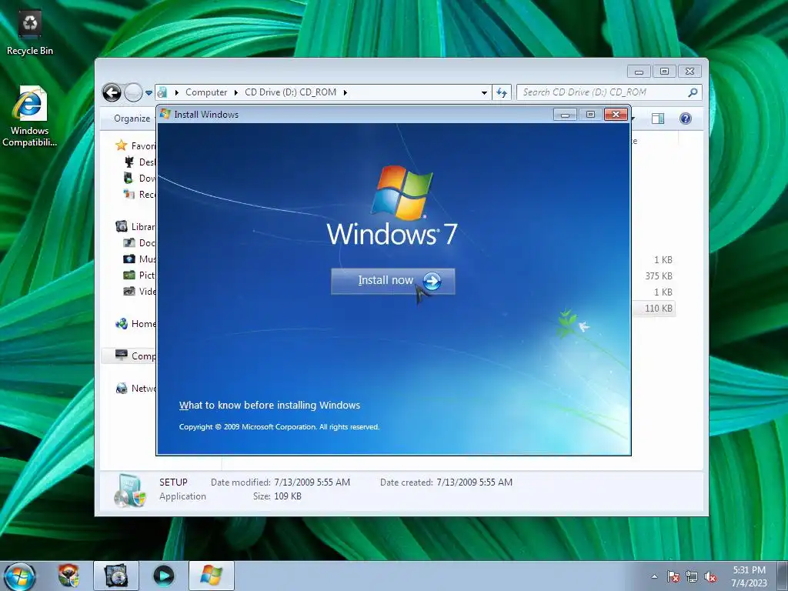Select Desktop in Favorites list
Image resolution: width=788 pixels, height=591 pixels.
pos(140,162)
